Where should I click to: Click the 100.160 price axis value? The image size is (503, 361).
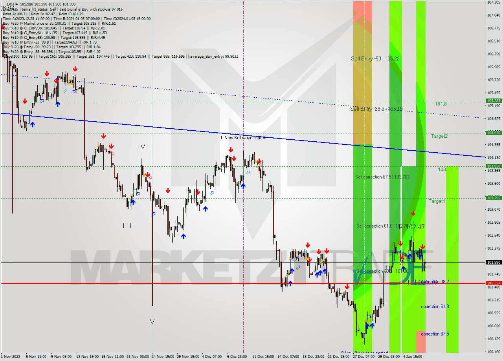pyautogui.click(x=494, y=352)
